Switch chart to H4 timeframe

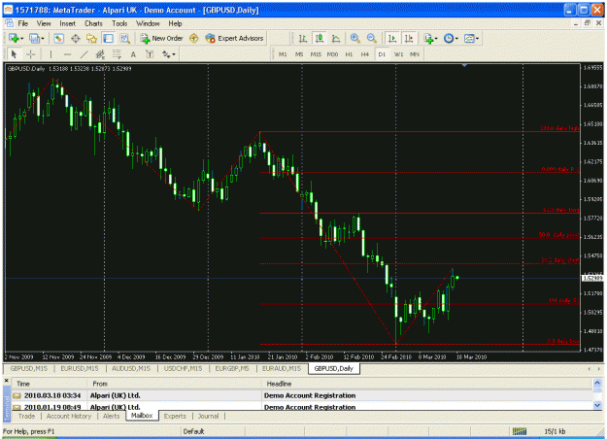click(365, 54)
